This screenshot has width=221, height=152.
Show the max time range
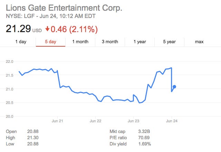(x=199, y=42)
